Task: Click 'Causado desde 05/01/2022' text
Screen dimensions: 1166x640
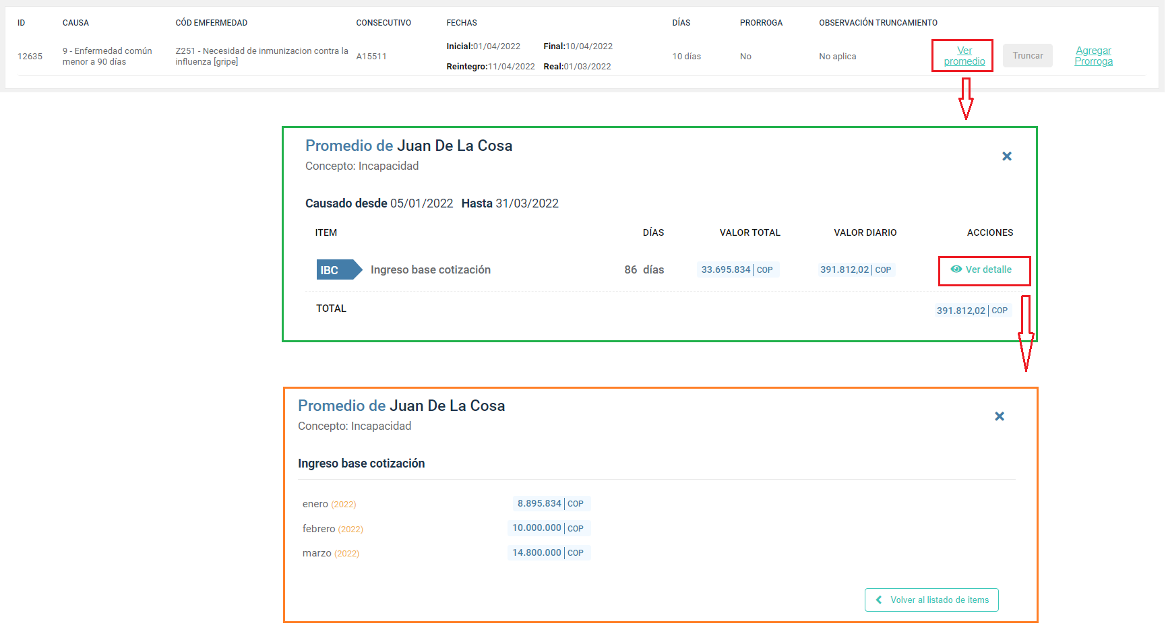Action: (379, 203)
